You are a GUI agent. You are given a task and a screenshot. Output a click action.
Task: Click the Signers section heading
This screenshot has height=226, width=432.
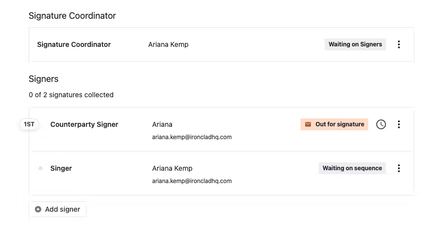pyautogui.click(x=43, y=79)
